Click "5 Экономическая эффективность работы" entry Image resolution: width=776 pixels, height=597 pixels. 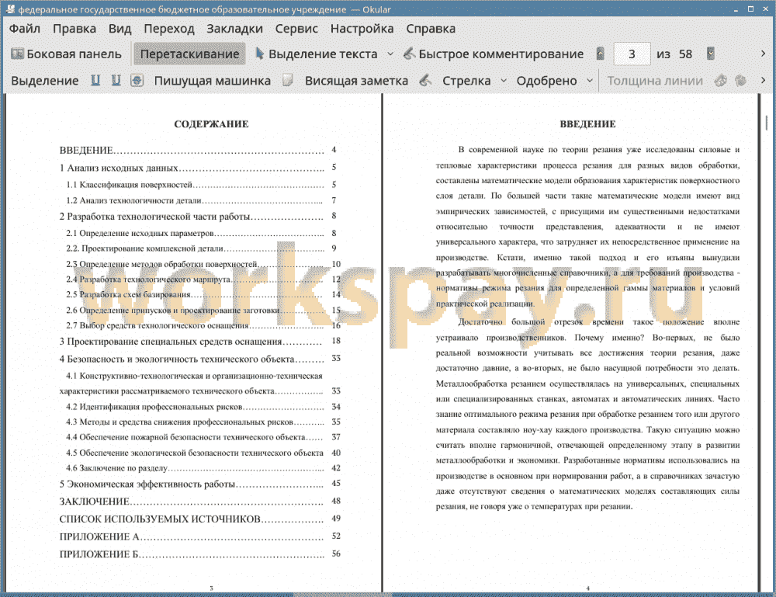[x=200, y=484]
